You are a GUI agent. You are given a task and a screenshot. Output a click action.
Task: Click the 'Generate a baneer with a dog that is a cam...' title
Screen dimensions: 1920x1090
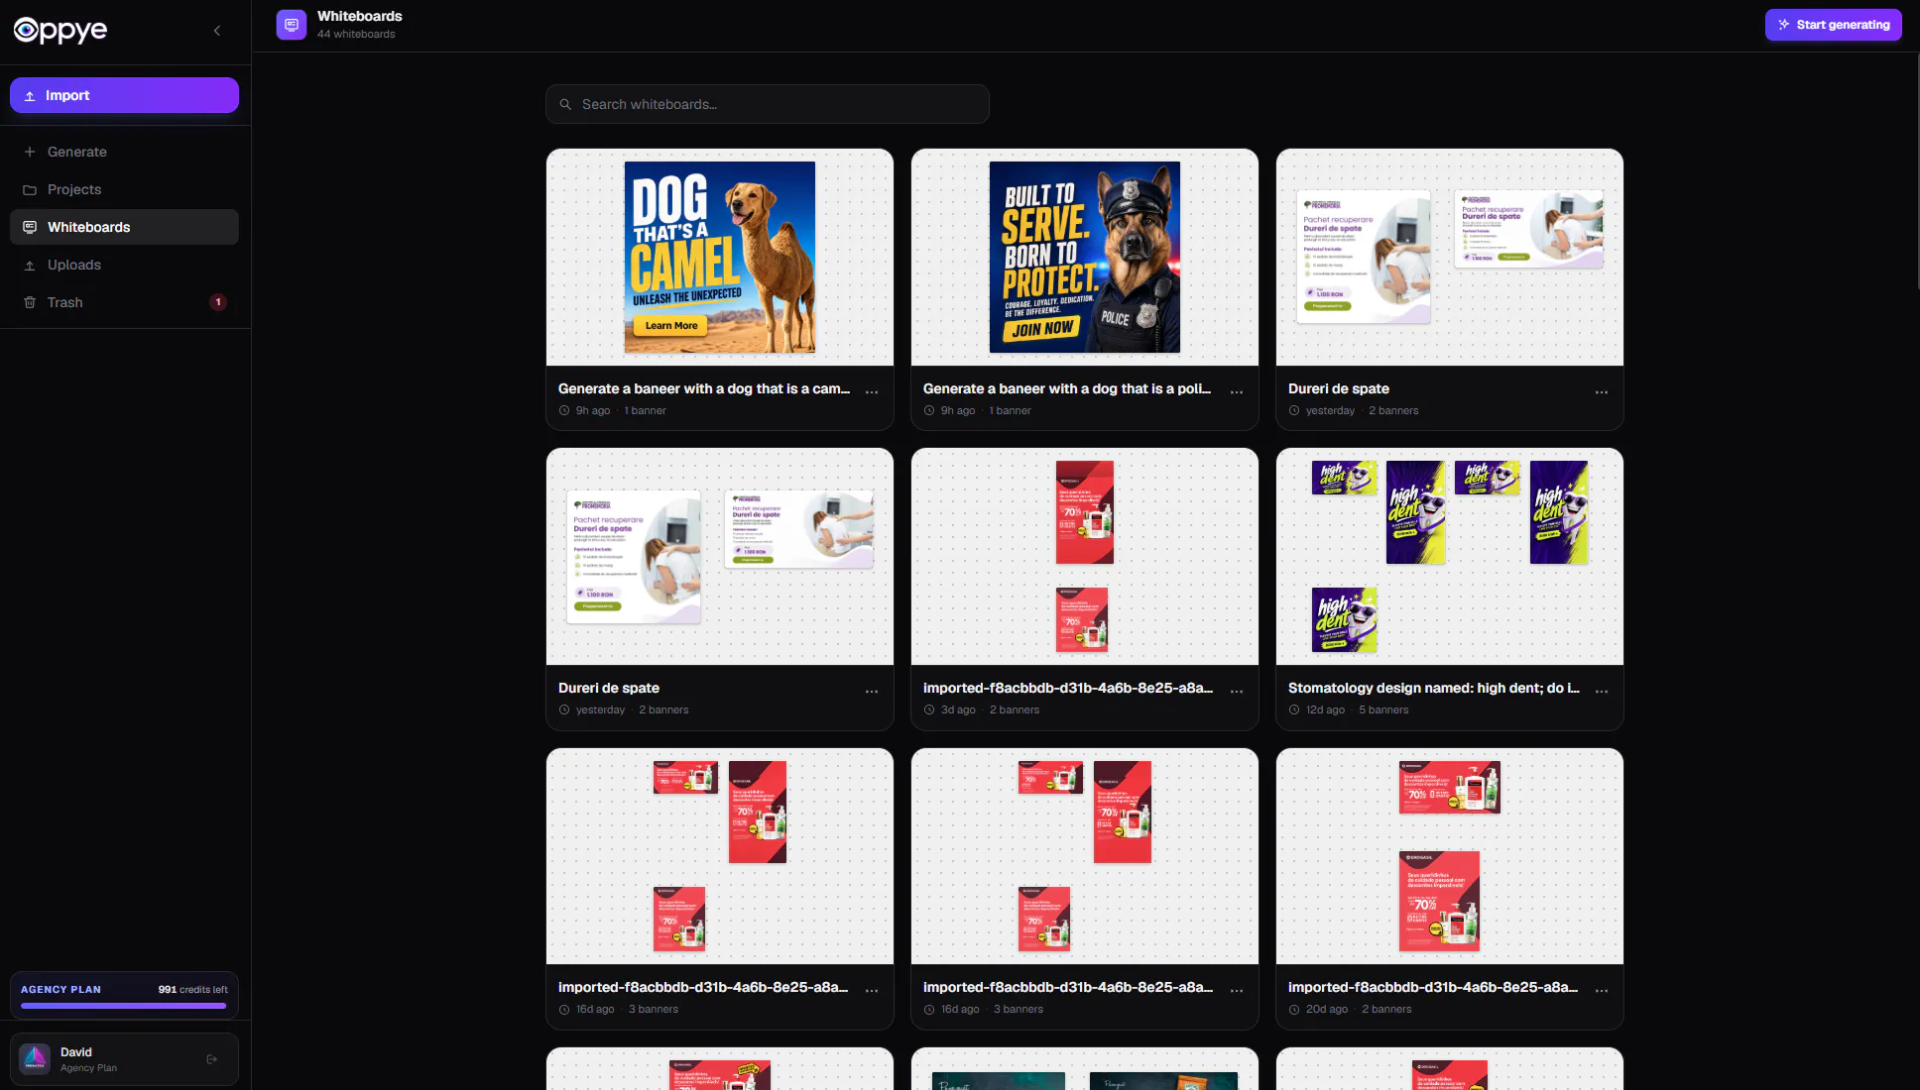pos(704,388)
